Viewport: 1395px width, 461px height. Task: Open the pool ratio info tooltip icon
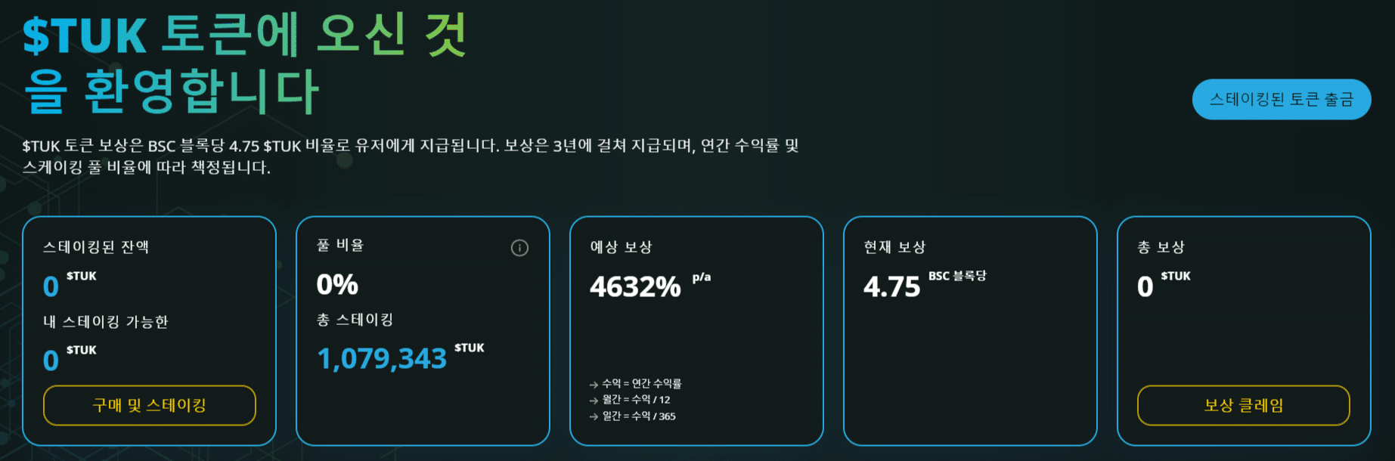(519, 248)
